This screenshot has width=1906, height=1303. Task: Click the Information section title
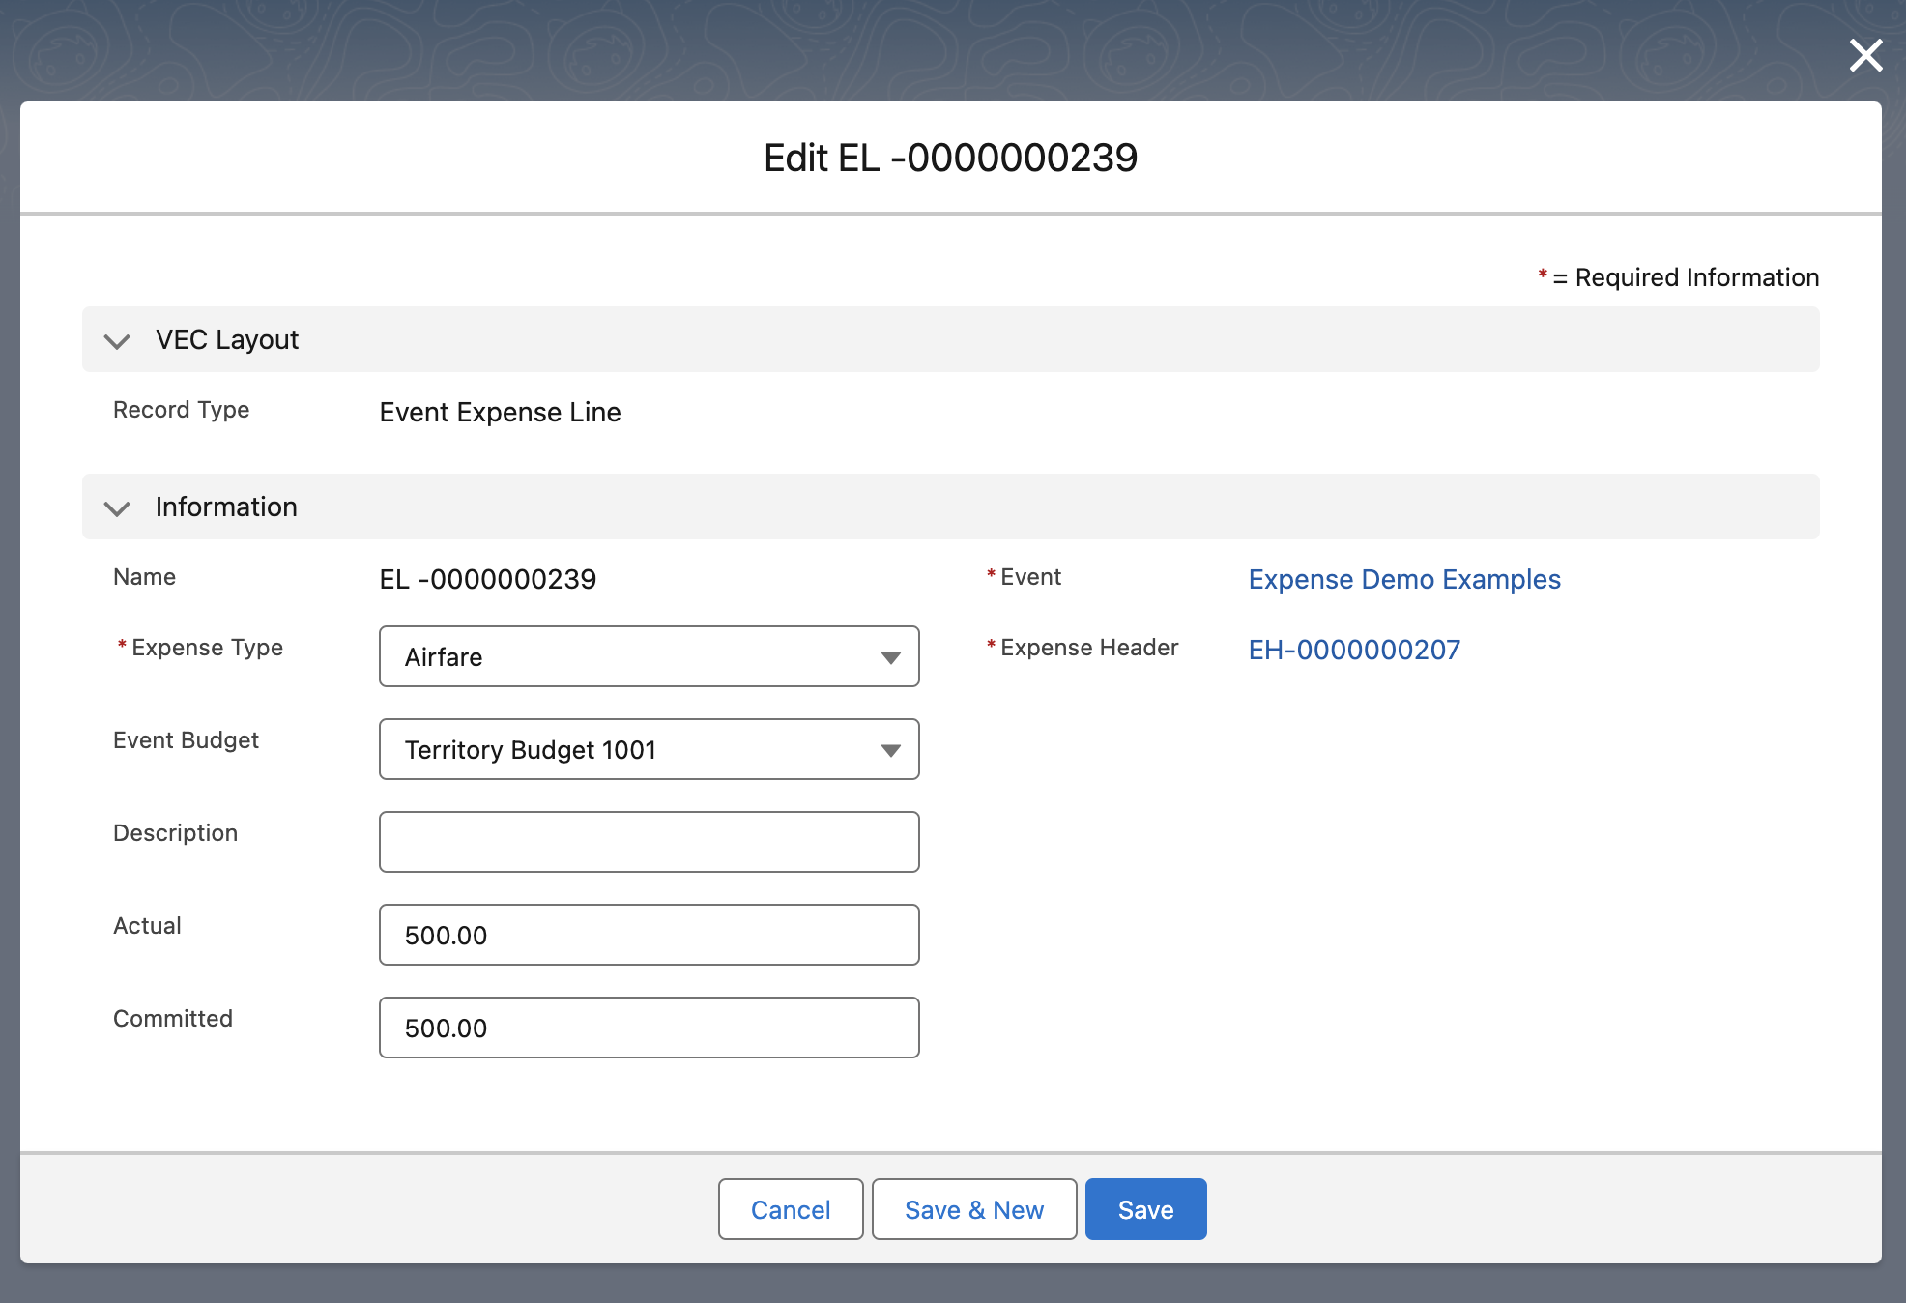click(x=226, y=507)
